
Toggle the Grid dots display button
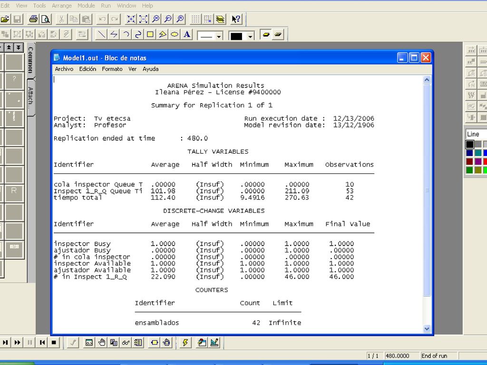tap(195, 19)
